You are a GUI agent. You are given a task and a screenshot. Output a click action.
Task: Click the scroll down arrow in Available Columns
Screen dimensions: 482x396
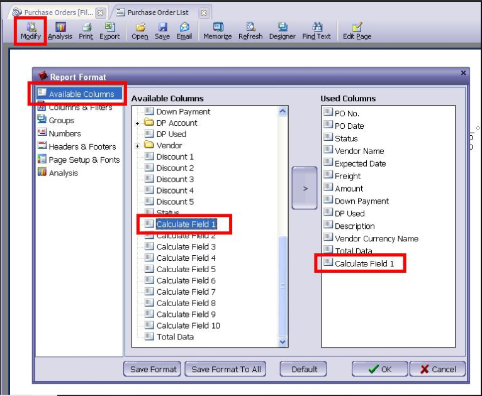283,342
